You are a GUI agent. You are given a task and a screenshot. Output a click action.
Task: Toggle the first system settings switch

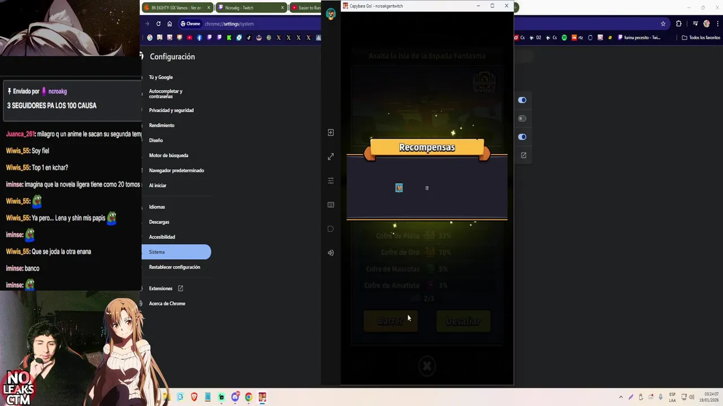click(522, 100)
